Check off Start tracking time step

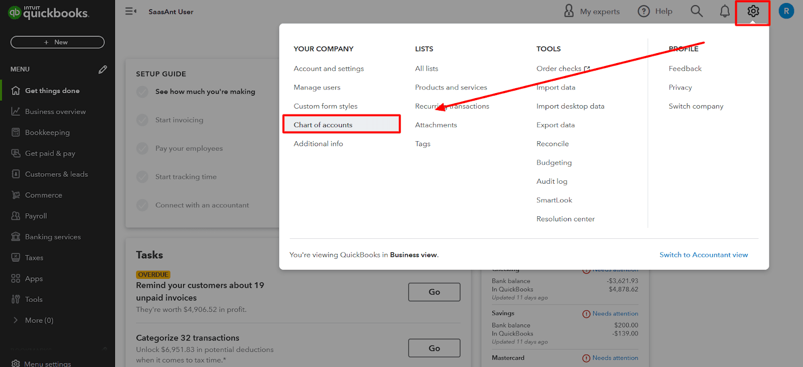[143, 177]
